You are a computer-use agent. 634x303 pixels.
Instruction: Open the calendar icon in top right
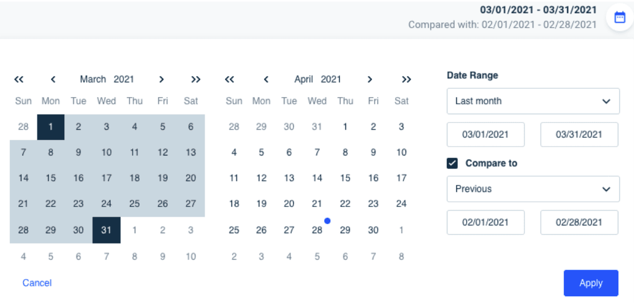619,17
